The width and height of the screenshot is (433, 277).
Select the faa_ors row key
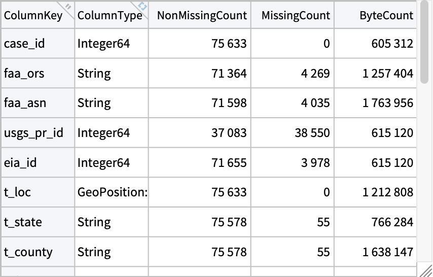coord(24,74)
